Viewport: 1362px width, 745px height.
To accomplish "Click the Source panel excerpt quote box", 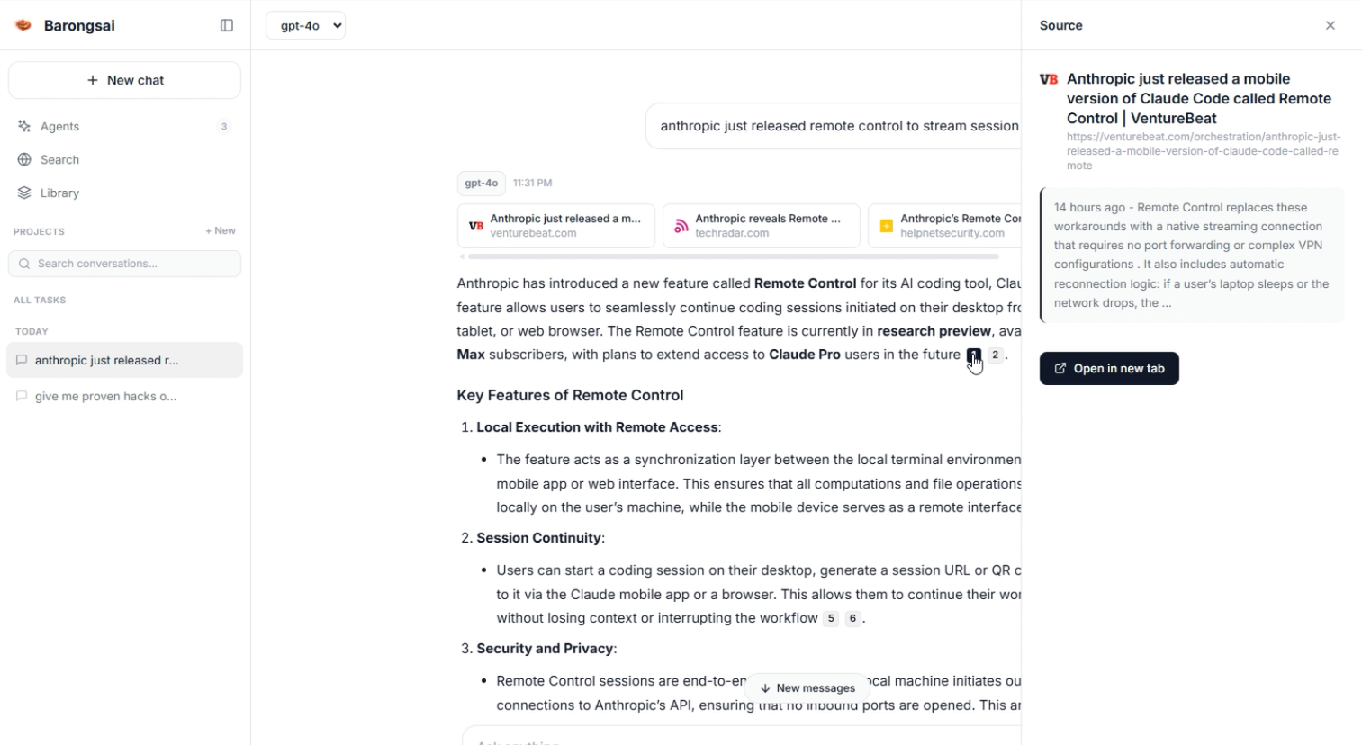I will pyautogui.click(x=1192, y=255).
